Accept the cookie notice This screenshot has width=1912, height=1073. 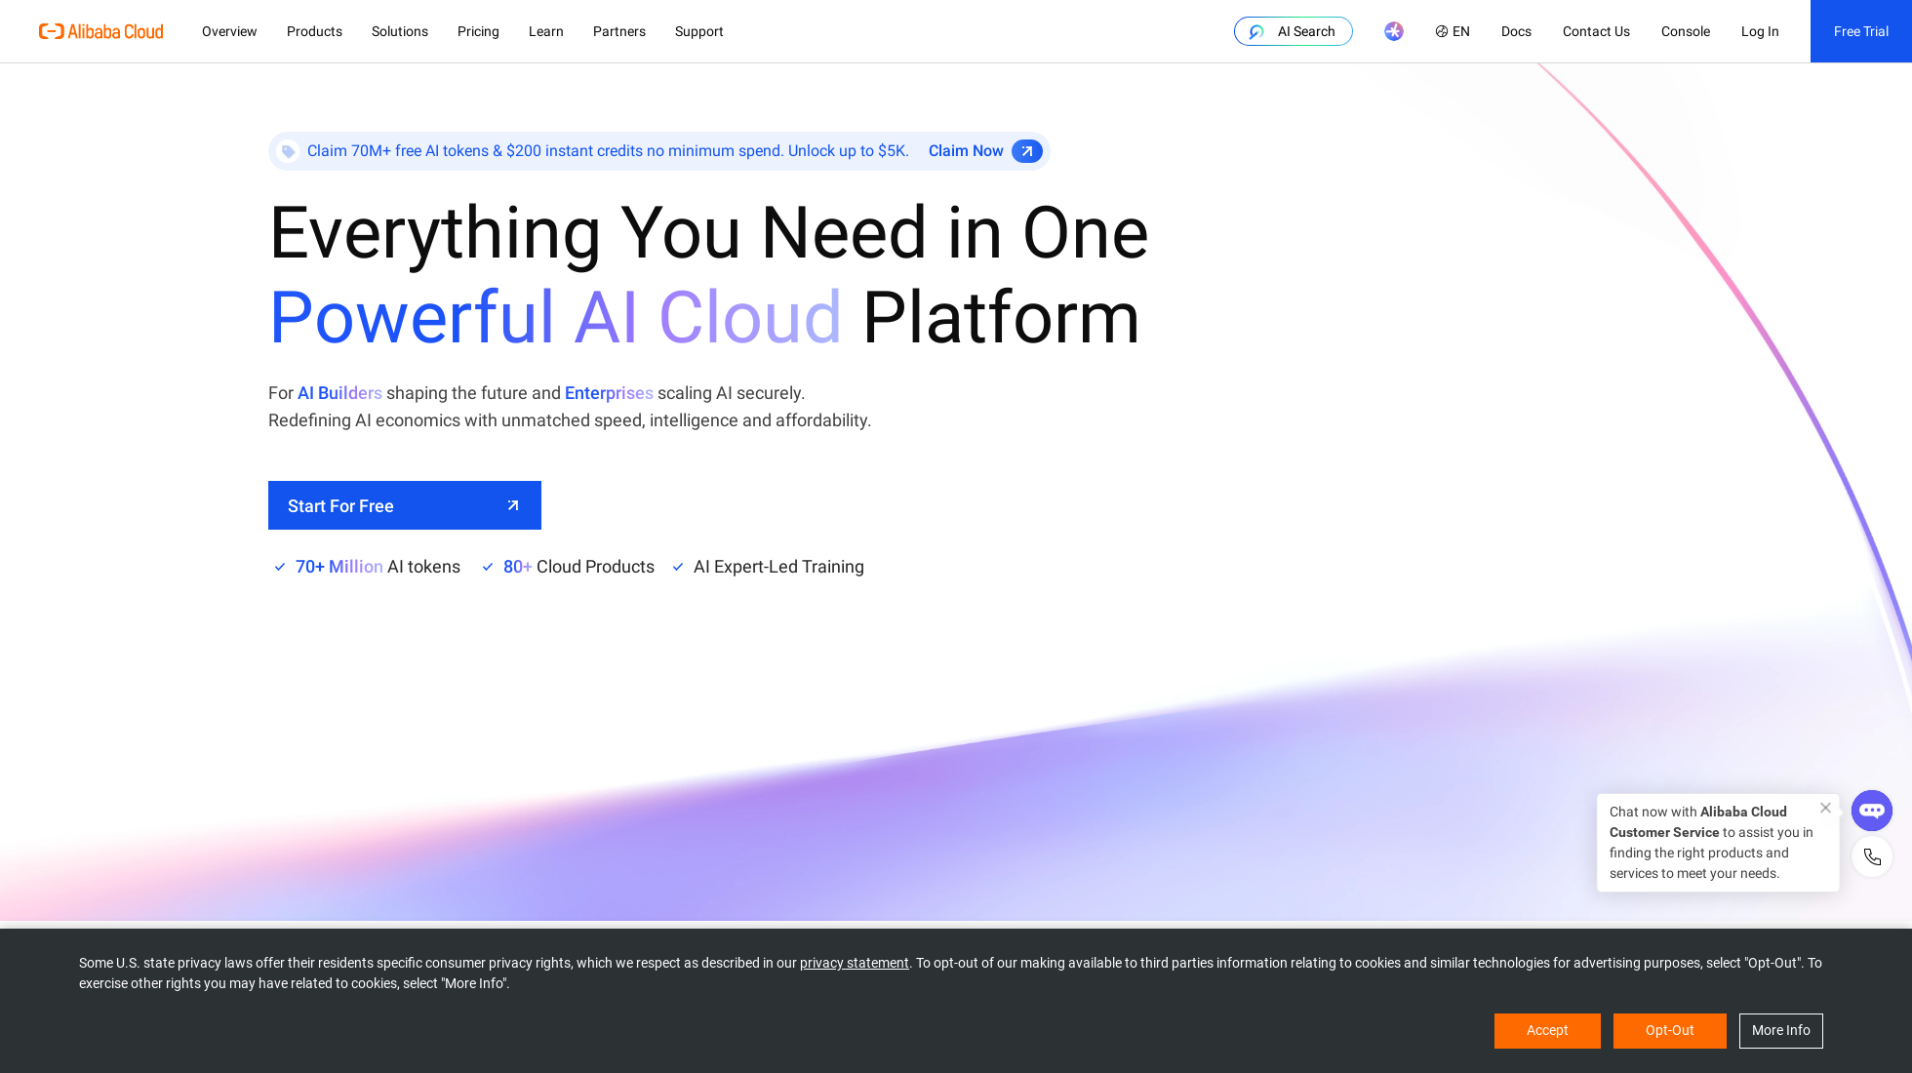[1547, 1030]
